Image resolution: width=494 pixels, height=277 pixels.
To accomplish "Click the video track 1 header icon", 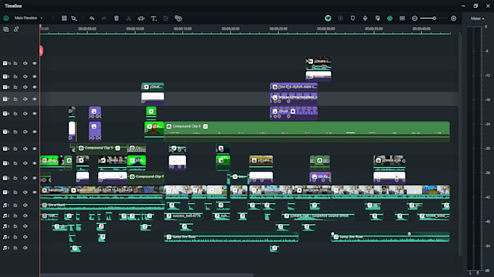I will pyautogui.click(x=6, y=192).
